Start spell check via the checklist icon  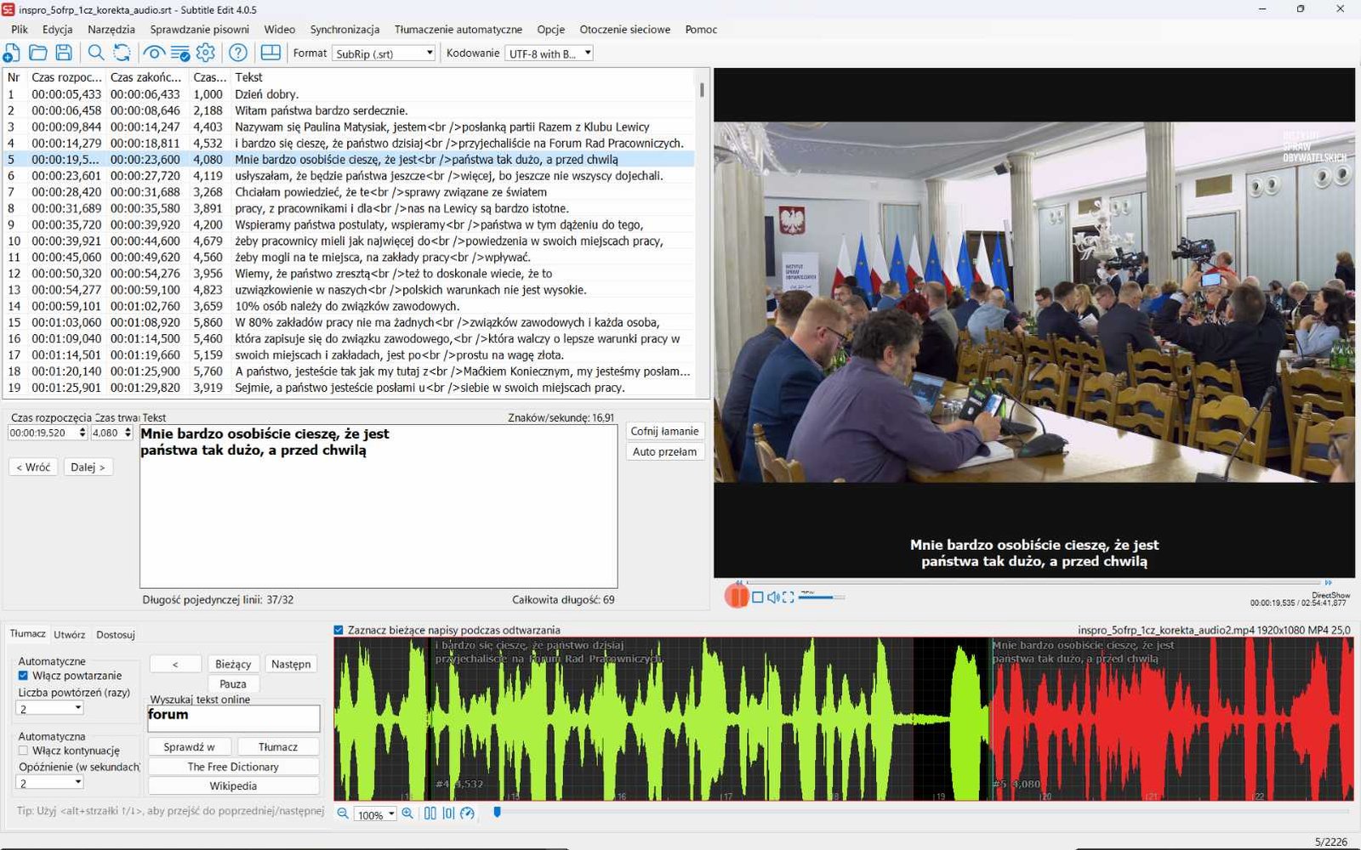(x=180, y=53)
